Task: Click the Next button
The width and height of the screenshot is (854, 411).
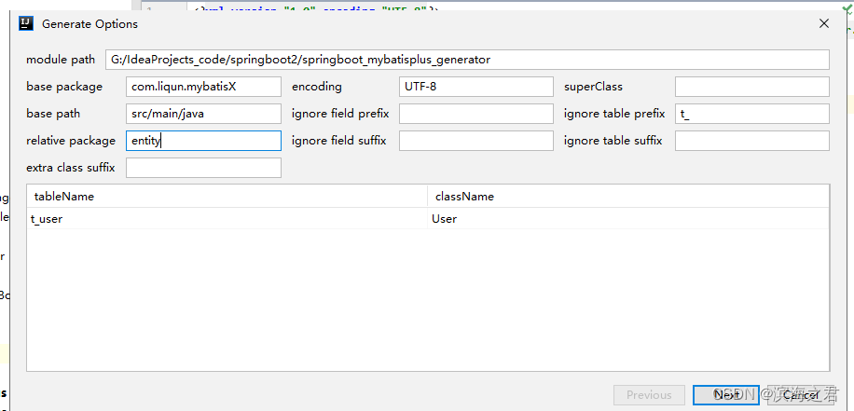Action: coord(726,395)
